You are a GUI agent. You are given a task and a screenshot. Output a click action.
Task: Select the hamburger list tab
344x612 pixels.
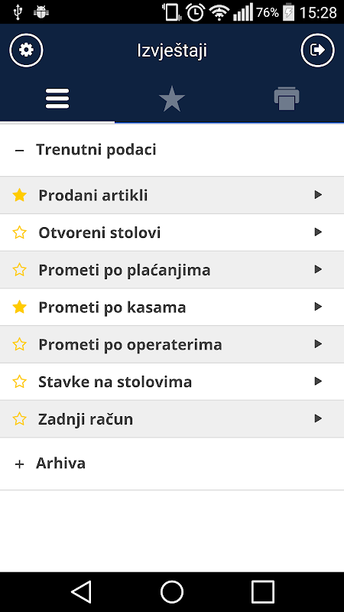tap(57, 99)
